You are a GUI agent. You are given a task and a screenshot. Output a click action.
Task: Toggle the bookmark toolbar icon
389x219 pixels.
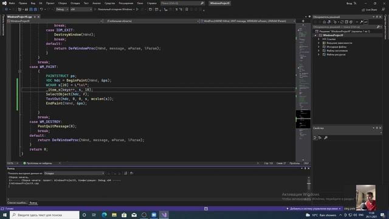[187, 10]
